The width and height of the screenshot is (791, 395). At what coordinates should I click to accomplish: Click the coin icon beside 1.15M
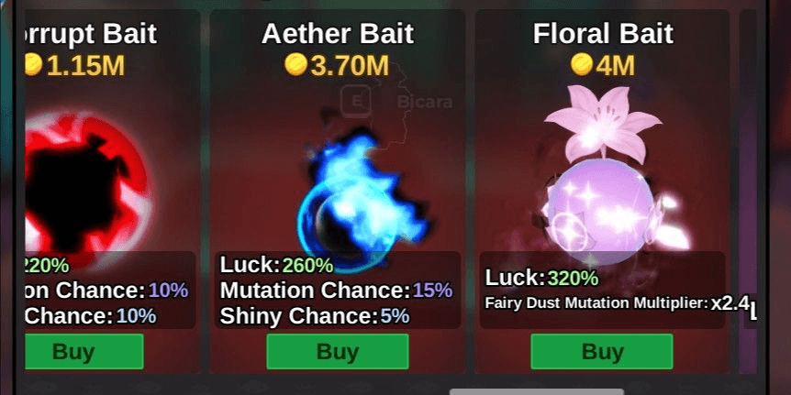tap(33, 65)
